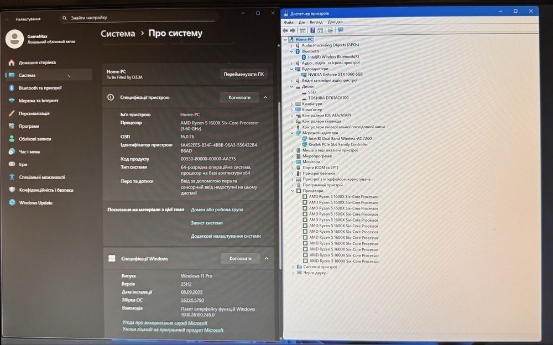This screenshot has height=345, width=553.
Task: Open Програми settings page
Action: [x=29, y=126]
